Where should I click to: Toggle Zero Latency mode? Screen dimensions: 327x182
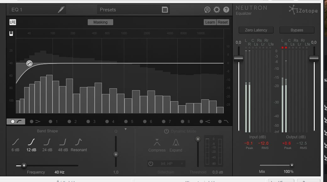(x=256, y=30)
